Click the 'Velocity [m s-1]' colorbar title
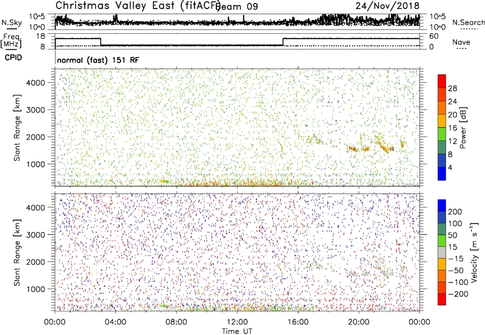This screenshot has height=335, width=485. tap(473, 252)
